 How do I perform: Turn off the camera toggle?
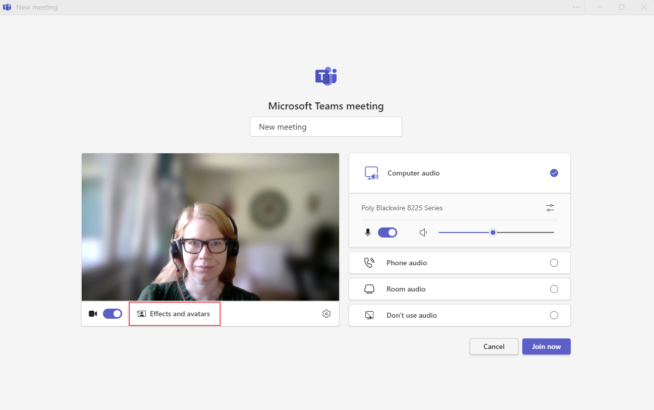point(113,314)
